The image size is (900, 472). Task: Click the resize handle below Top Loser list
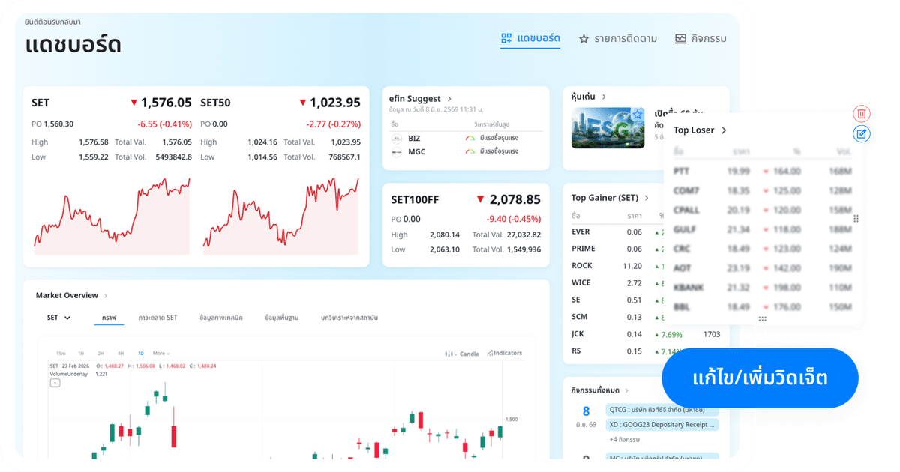click(x=762, y=318)
